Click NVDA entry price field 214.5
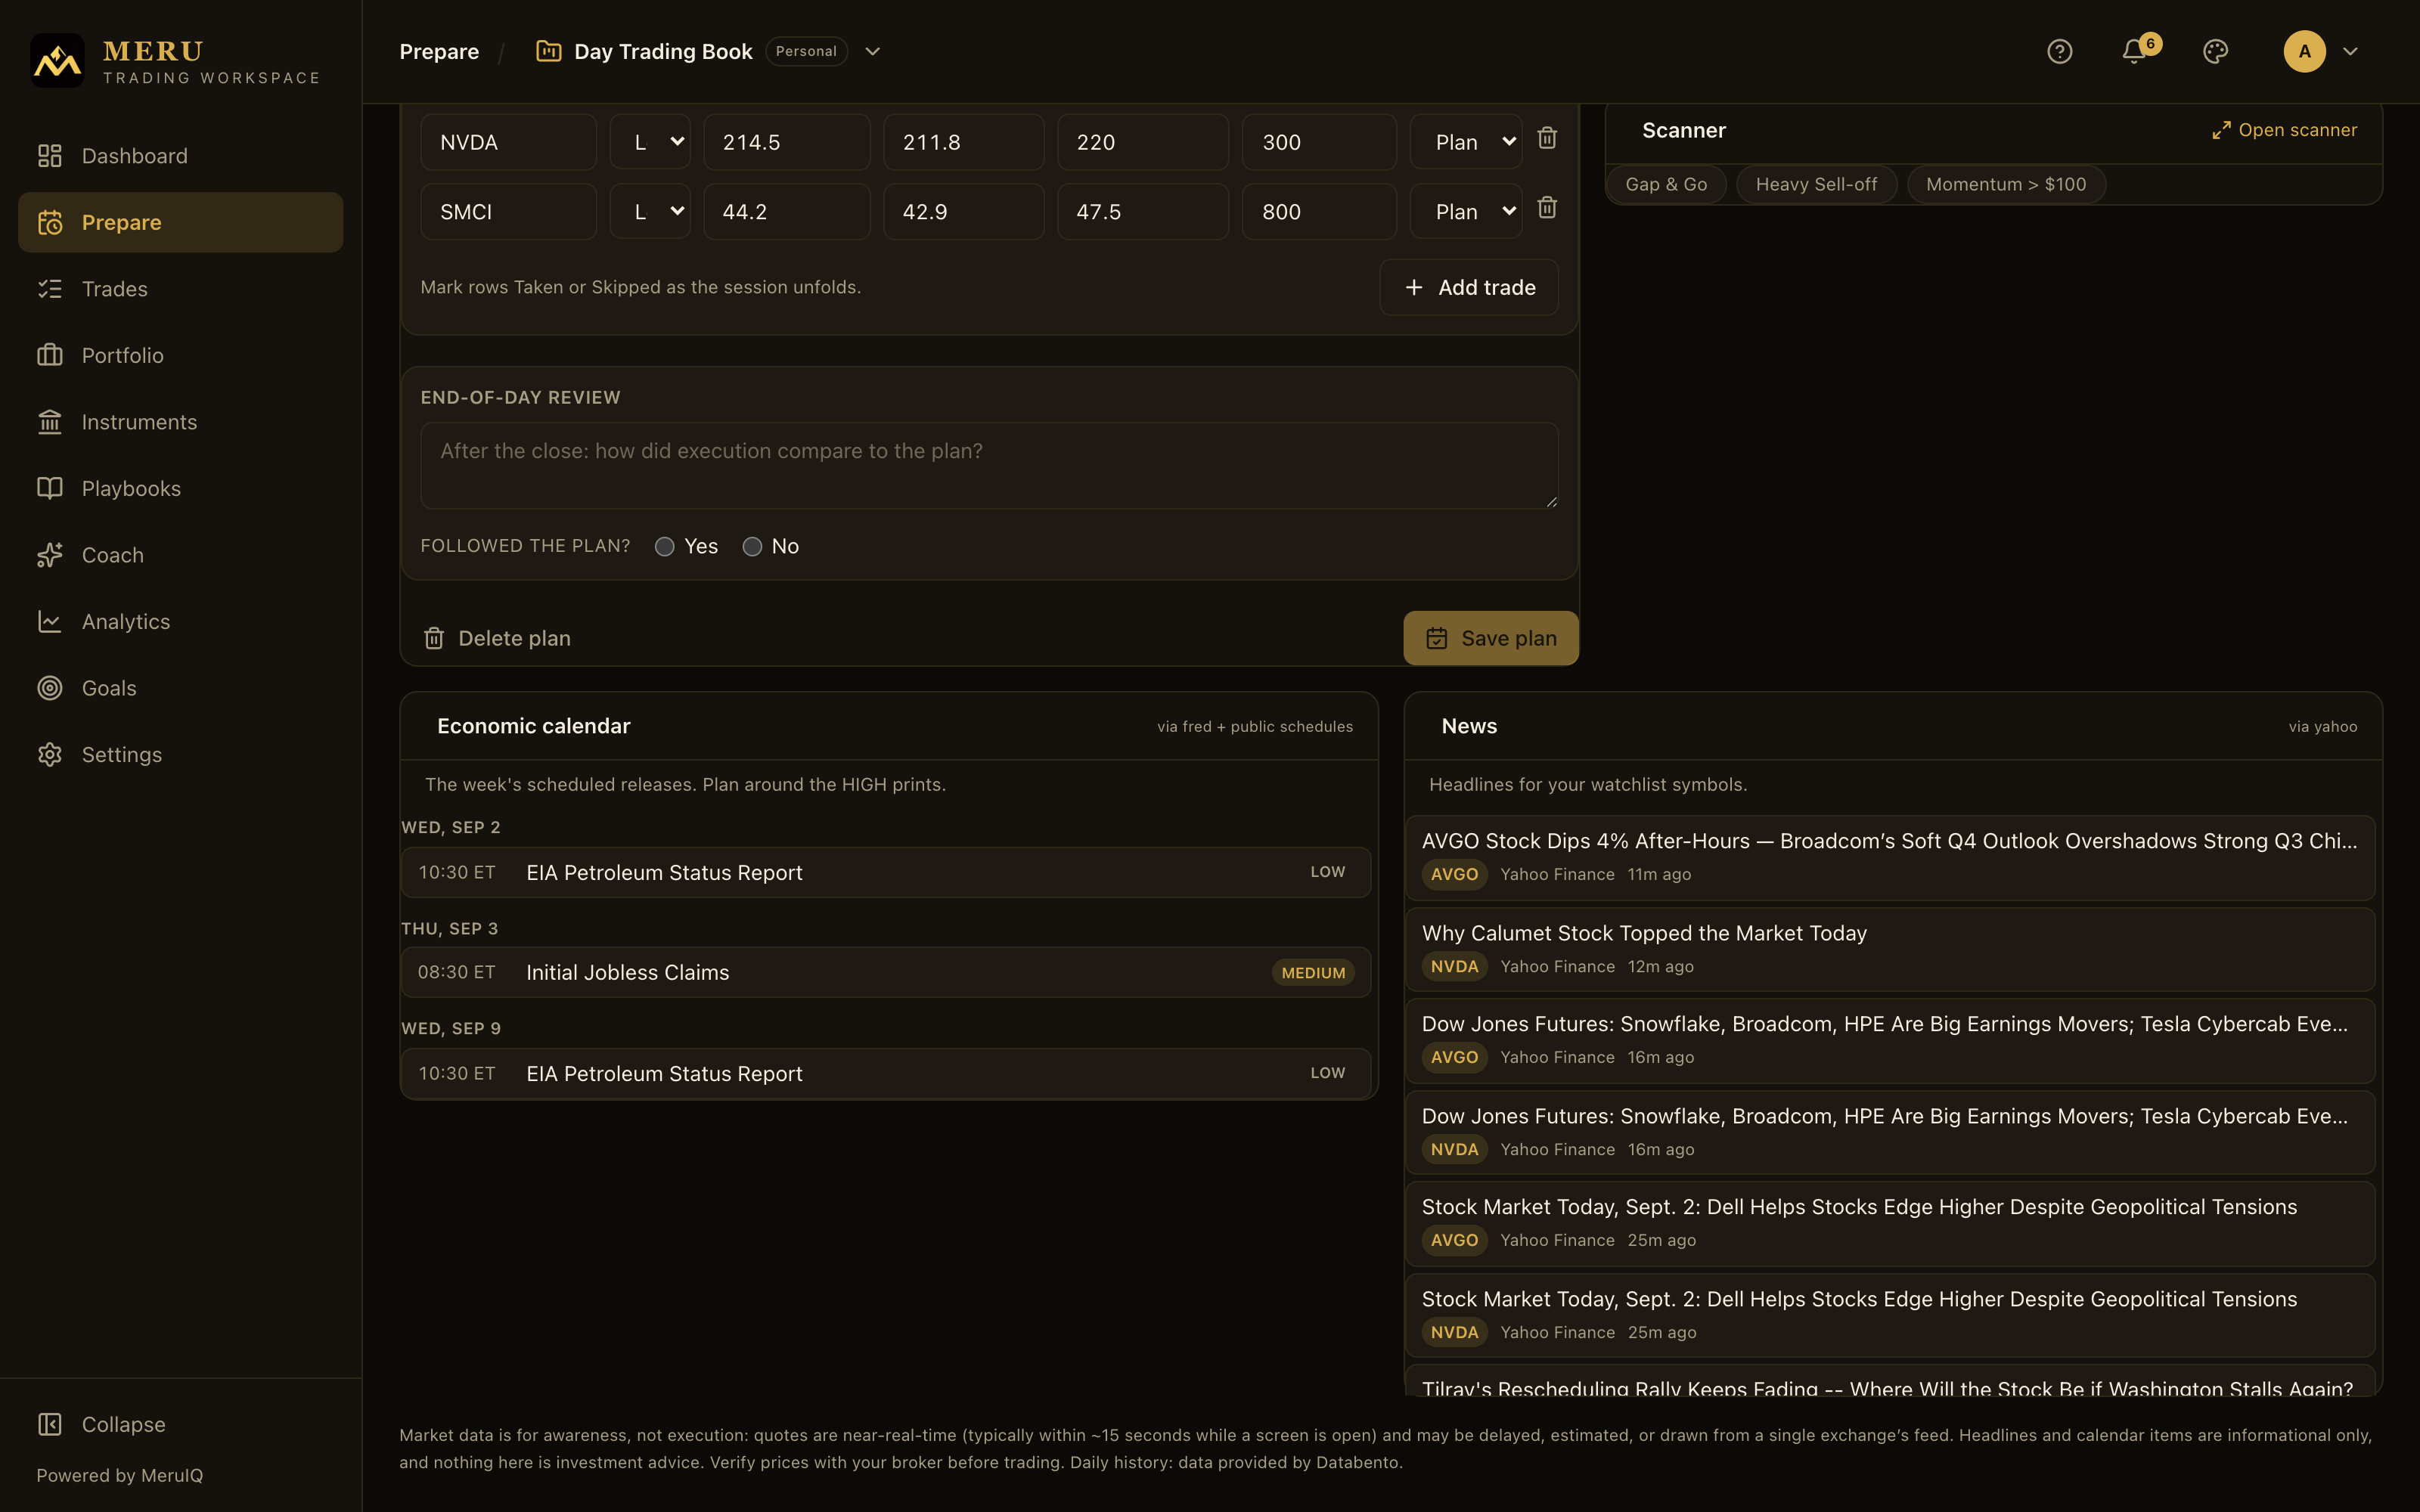2420x1512 pixels. (x=786, y=142)
